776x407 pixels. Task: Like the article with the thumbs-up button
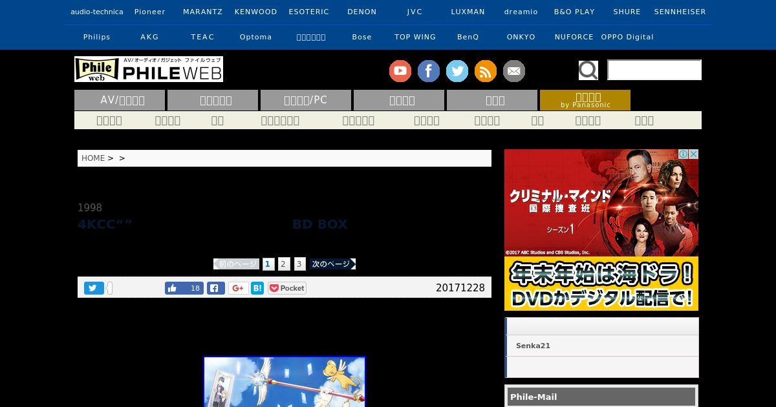tap(184, 288)
